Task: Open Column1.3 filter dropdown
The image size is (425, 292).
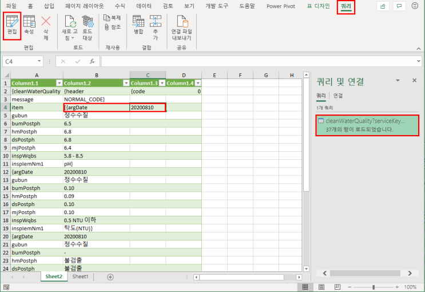Action: (x=162, y=84)
